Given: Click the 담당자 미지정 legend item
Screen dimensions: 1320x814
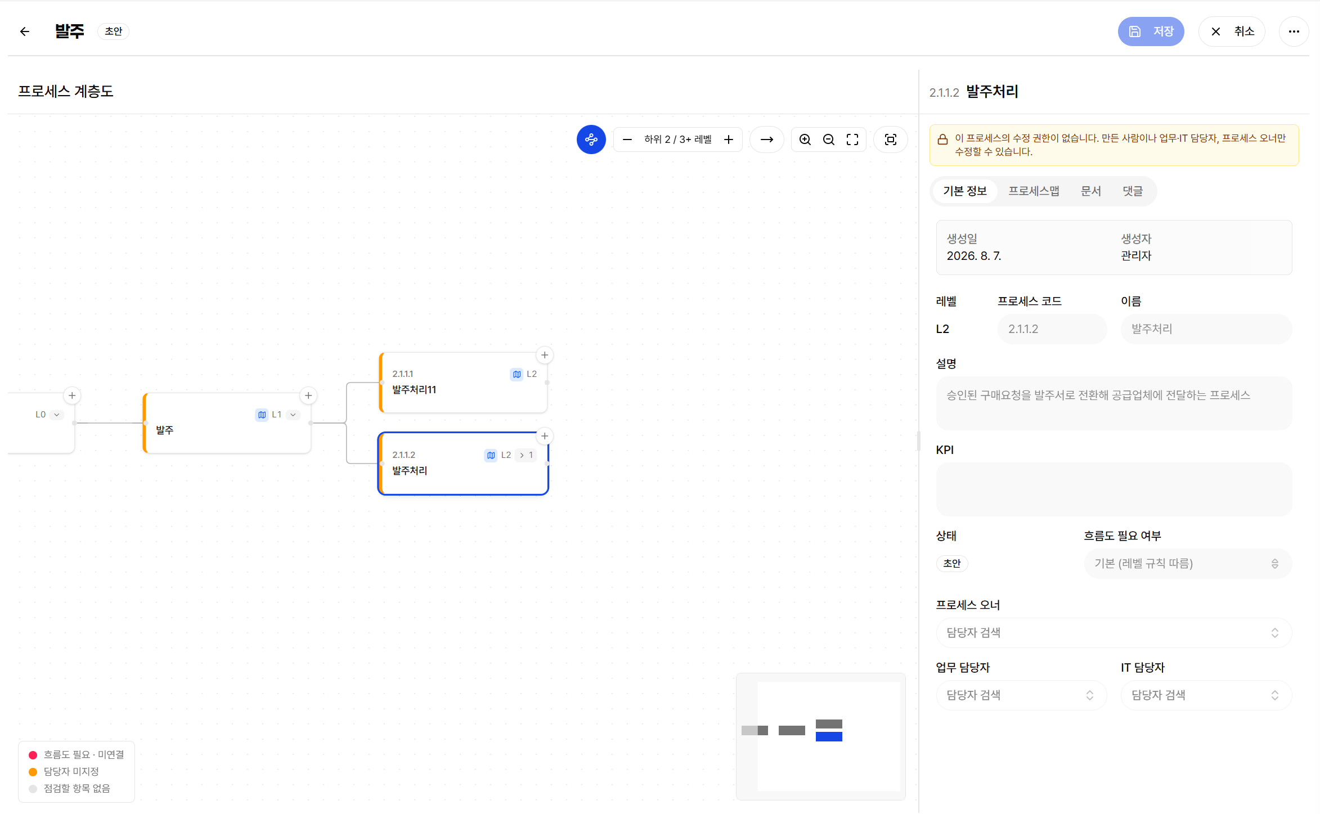Looking at the screenshot, I should [64, 772].
